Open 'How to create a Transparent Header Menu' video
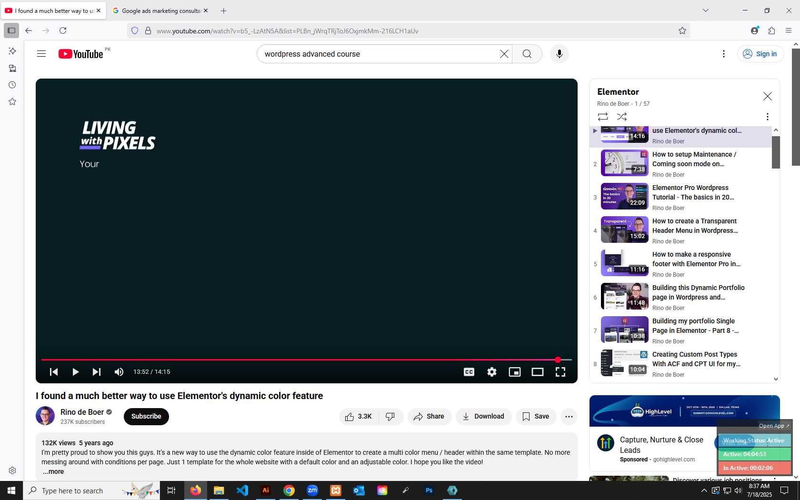Image resolution: width=800 pixels, height=500 pixels. 680,230
